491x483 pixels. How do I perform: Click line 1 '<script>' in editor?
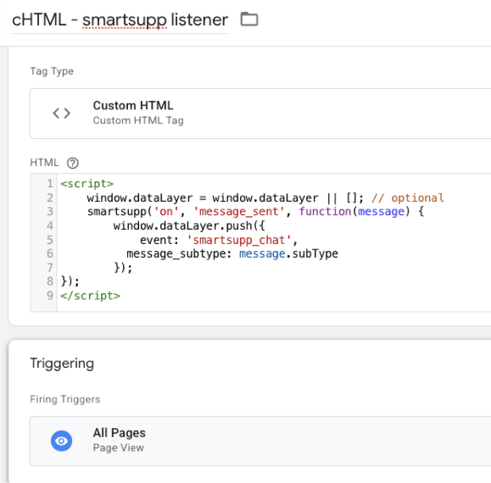[86, 184]
